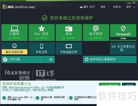This screenshot has height=106, width=138.
Task: Open the 身份 (Identity) protection tile
Action: click(x=69, y=32)
